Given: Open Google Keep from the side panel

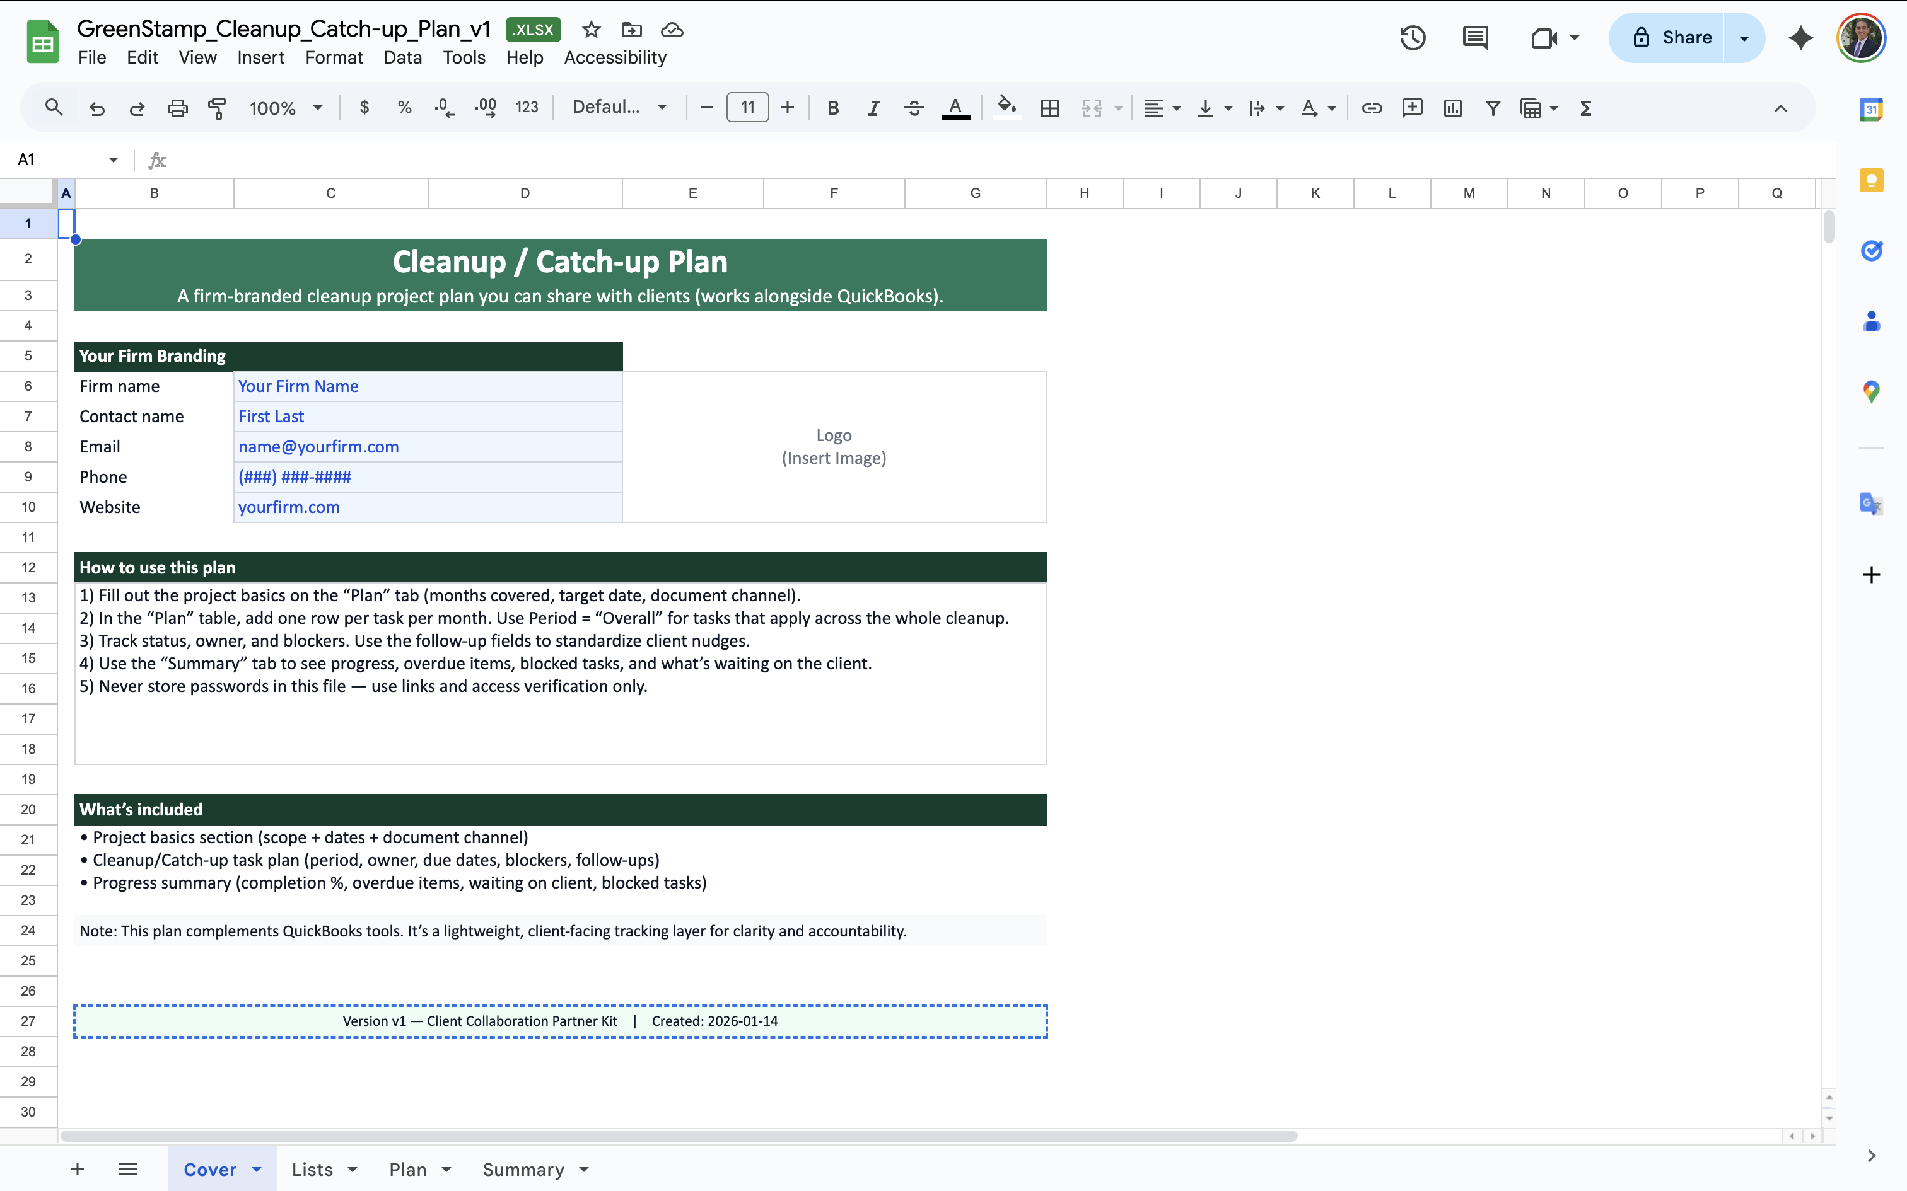Looking at the screenshot, I should pos(1871,180).
